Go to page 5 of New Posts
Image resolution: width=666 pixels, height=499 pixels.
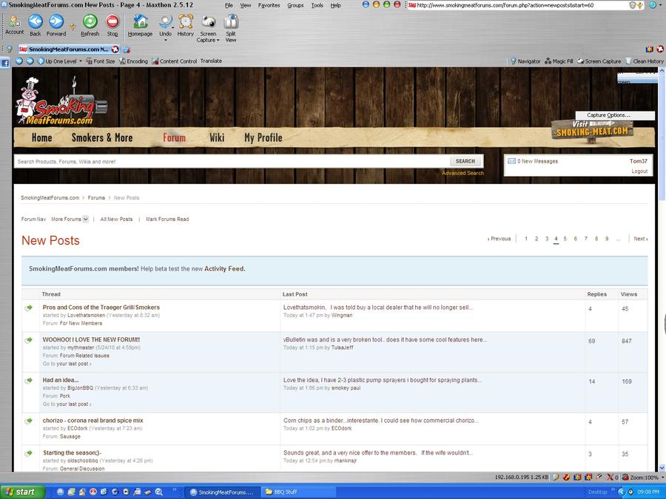tap(565, 239)
